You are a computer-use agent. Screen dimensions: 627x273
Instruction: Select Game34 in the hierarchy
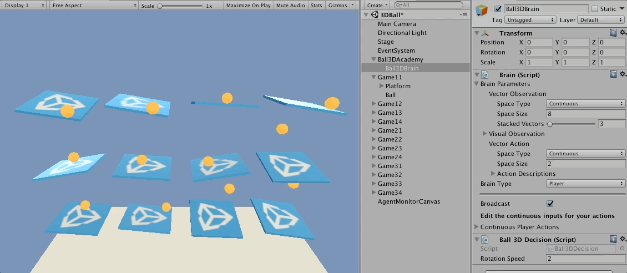[390, 193]
